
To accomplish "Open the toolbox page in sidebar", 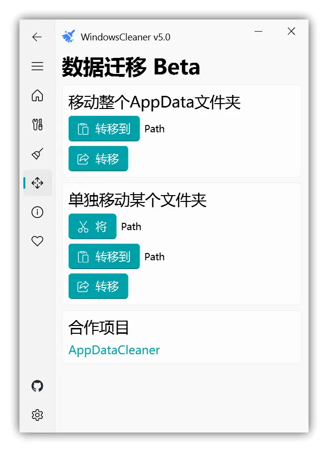I will pyautogui.click(x=37, y=125).
